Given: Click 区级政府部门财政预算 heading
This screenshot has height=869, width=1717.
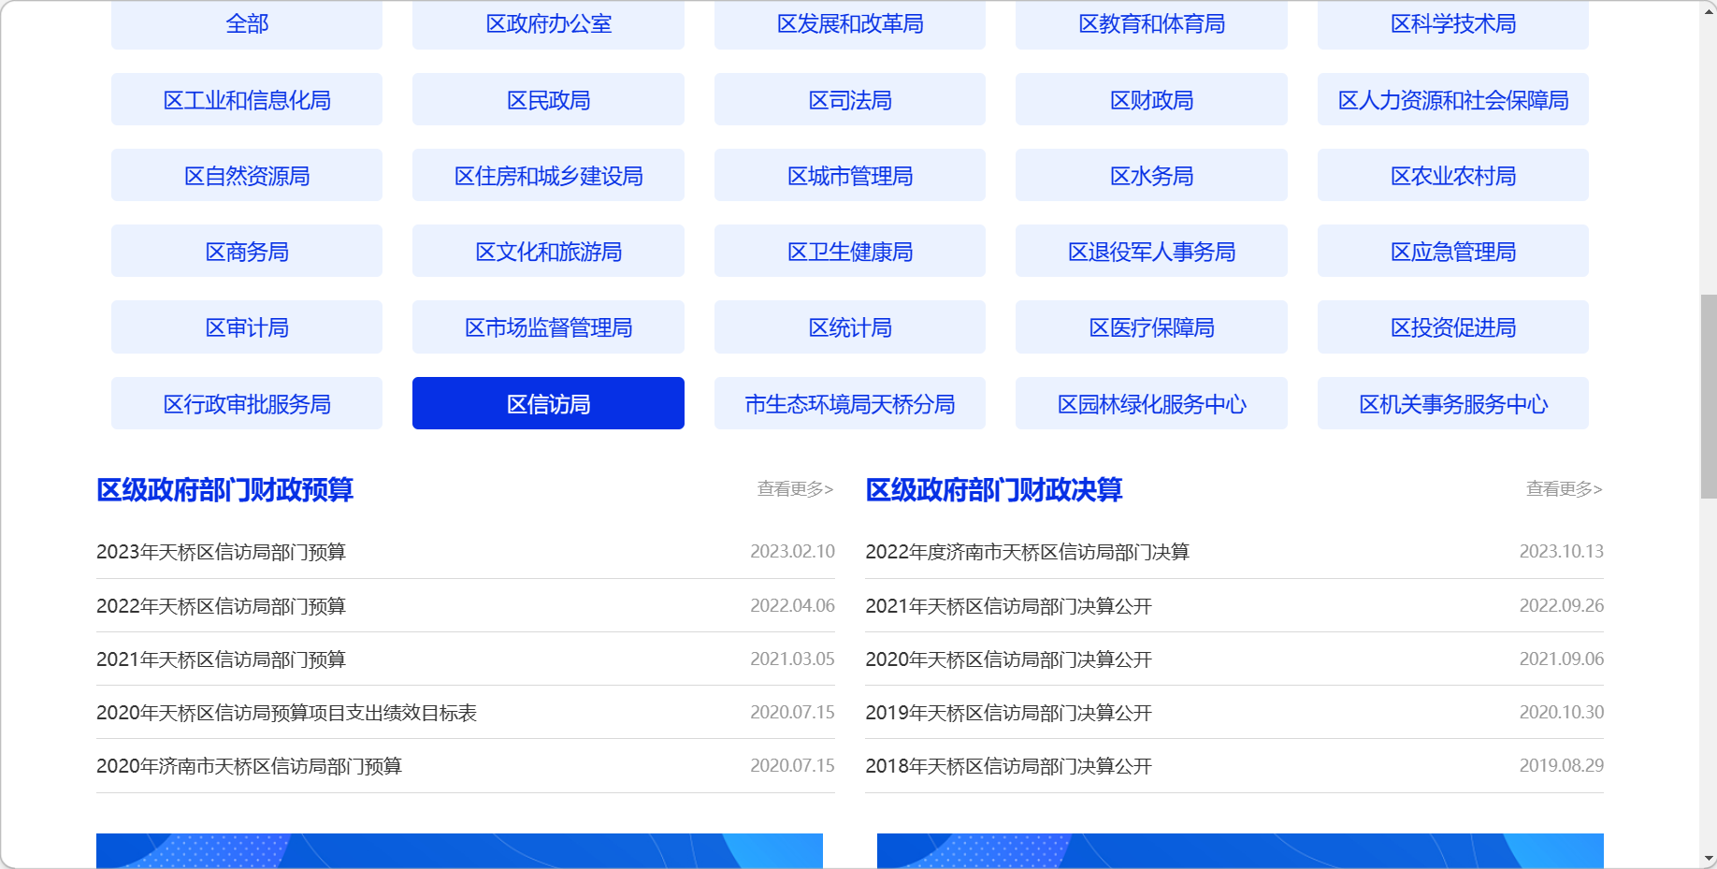Looking at the screenshot, I should click(x=224, y=489).
